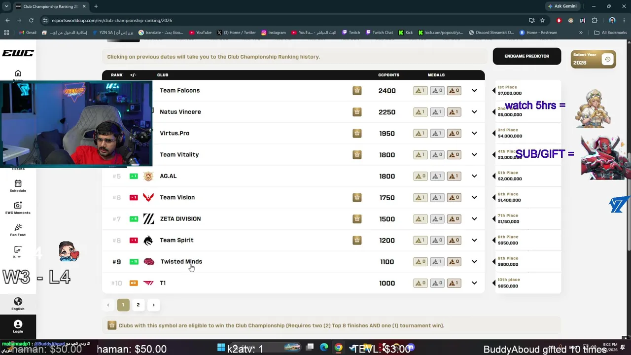Expand the AG.AL row details
This screenshot has width=631, height=355.
474,176
